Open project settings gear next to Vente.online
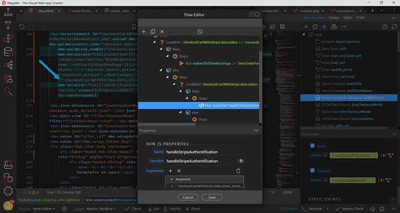The height and width of the screenshot is (213, 400). coord(64,209)
